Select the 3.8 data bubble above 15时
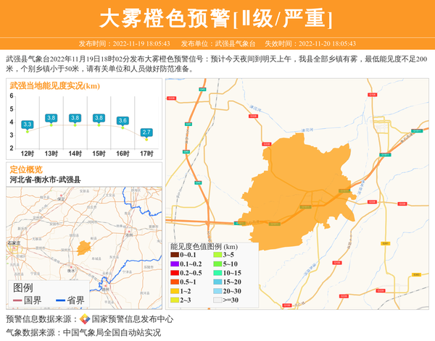This screenshot has width=435, height=341. click(99, 118)
